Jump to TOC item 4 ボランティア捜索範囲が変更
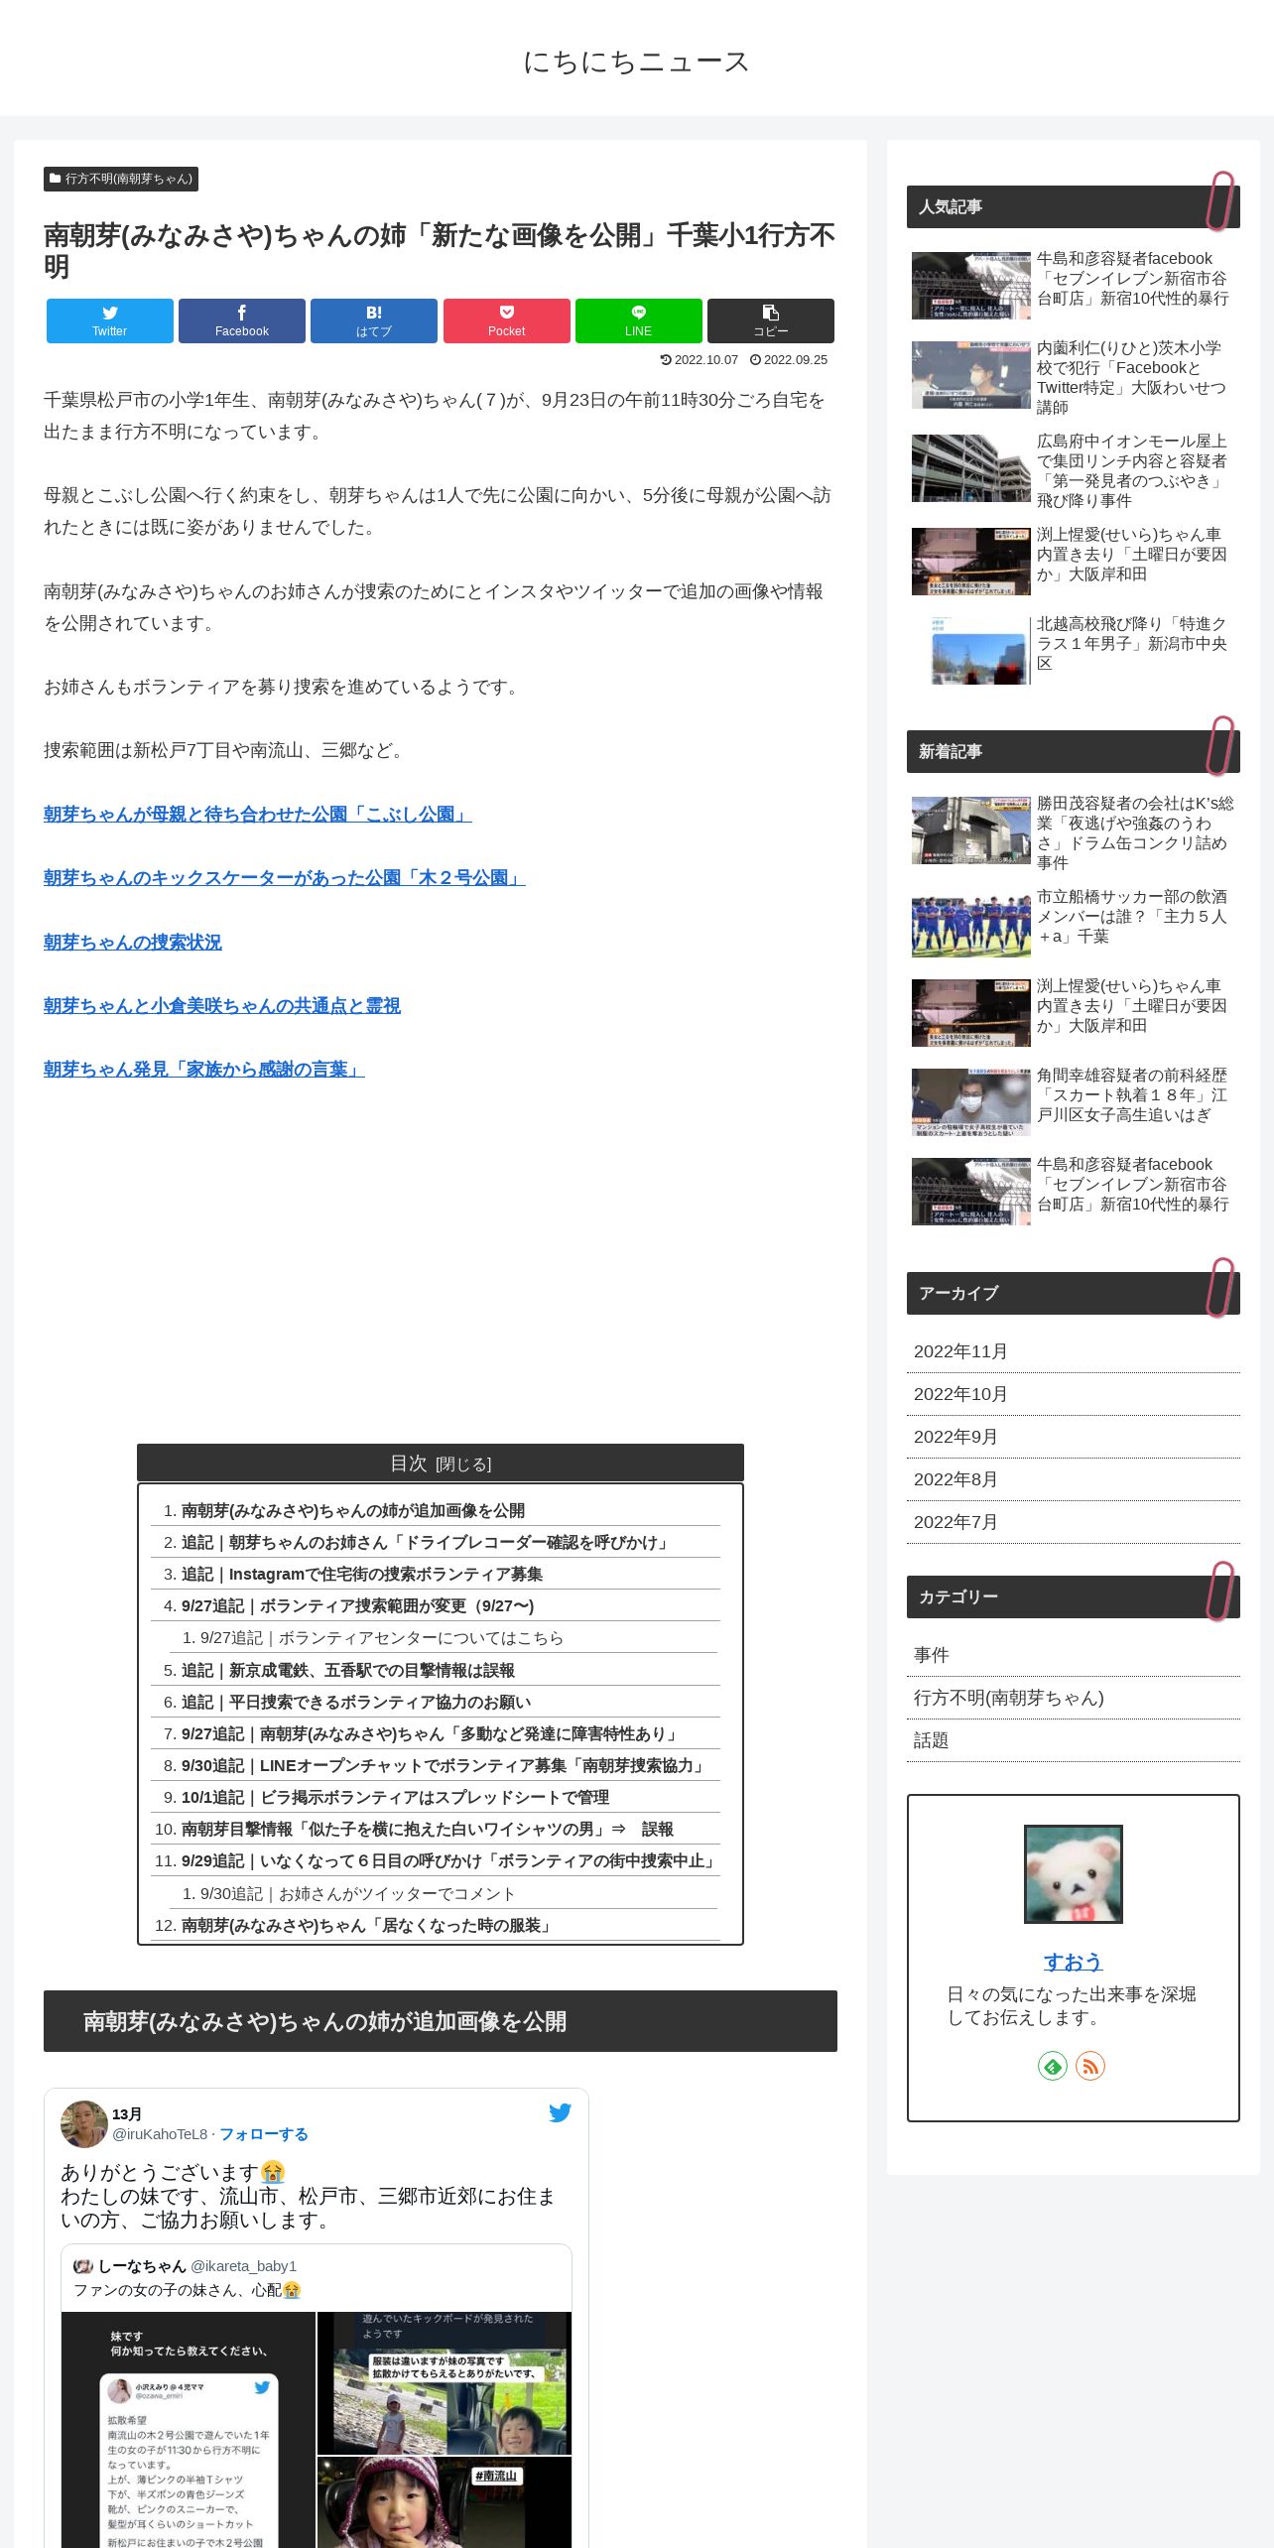Viewport: 1274px width, 2548px height. [357, 1605]
